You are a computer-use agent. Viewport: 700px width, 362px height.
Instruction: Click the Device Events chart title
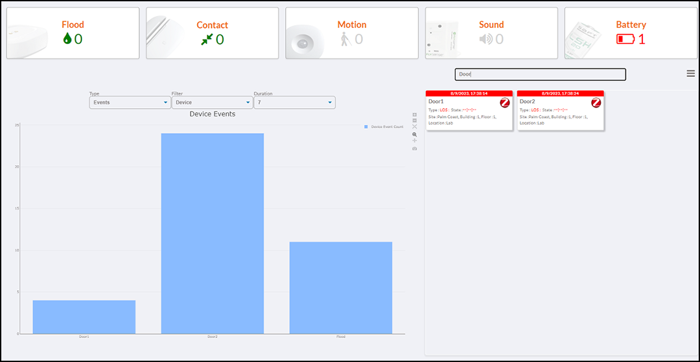213,114
